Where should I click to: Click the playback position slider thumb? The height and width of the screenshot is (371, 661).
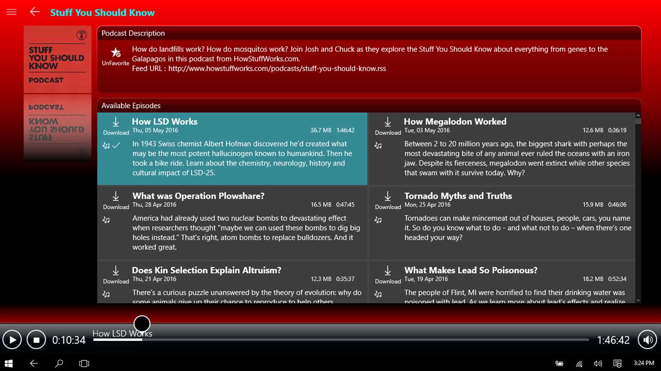[142, 323]
